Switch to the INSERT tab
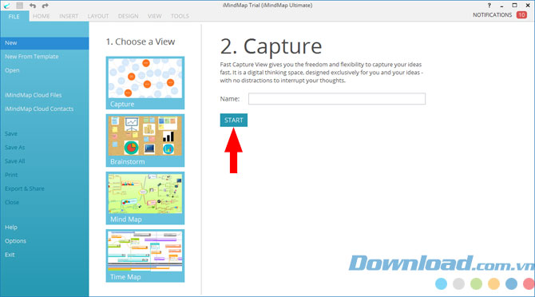The height and width of the screenshot is (297, 535). 69,17
